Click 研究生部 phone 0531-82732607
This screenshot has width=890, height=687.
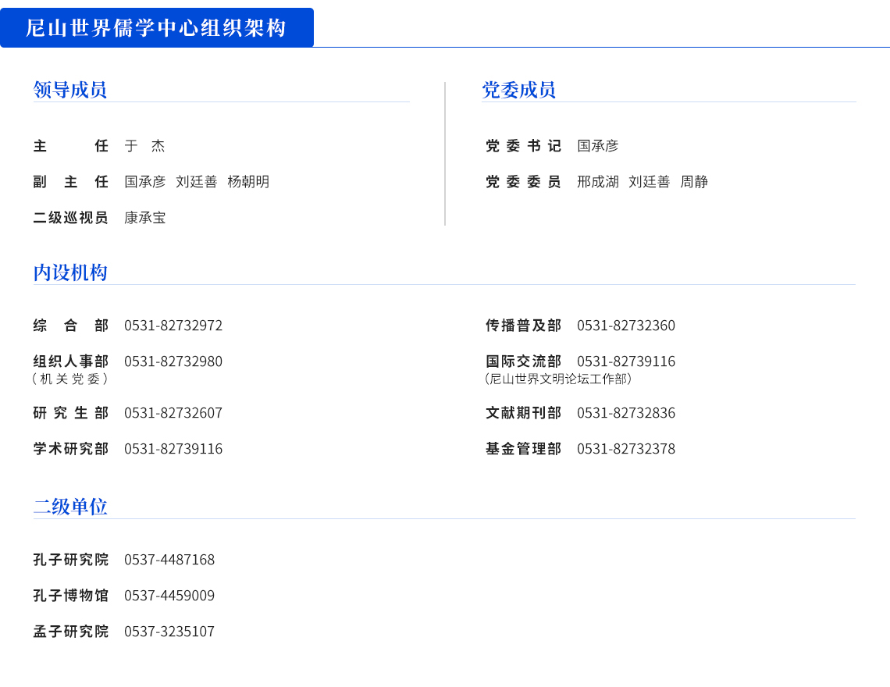pyautogui.click(x=174, y=413)
